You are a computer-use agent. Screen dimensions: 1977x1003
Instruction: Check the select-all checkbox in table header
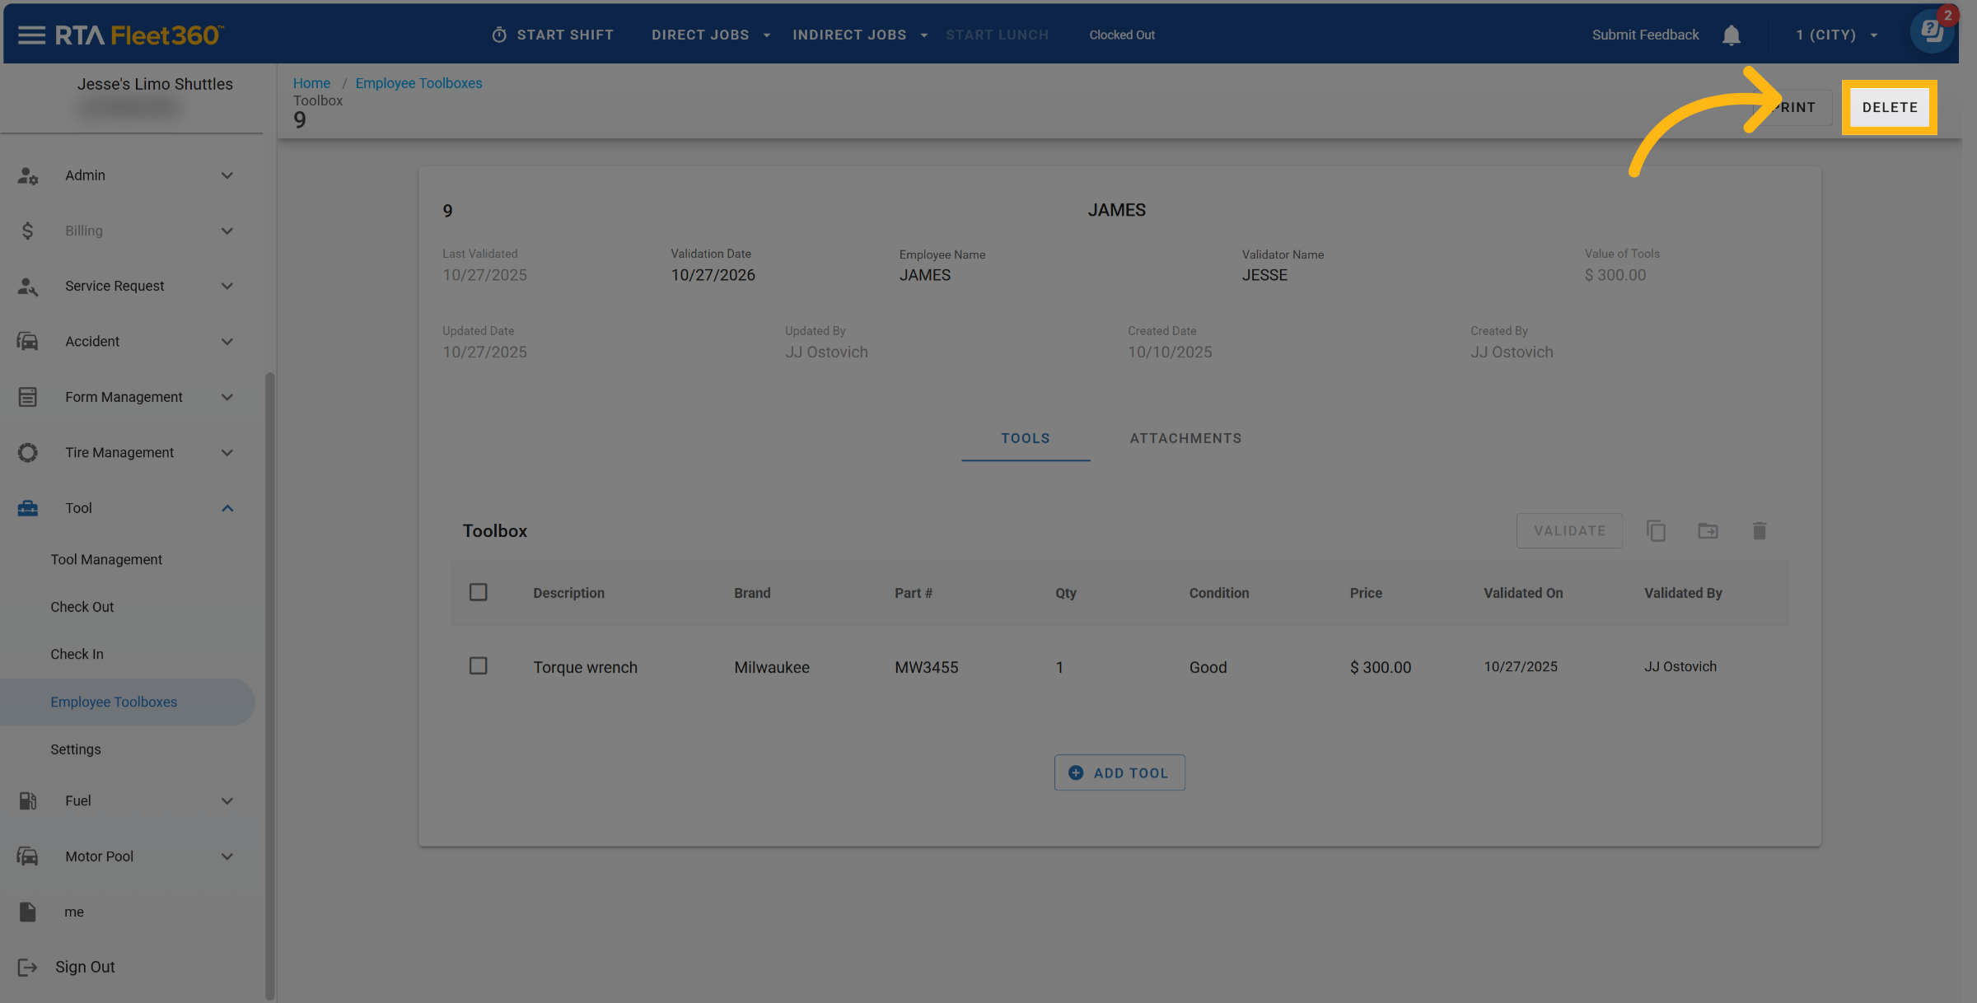point(478,592)
